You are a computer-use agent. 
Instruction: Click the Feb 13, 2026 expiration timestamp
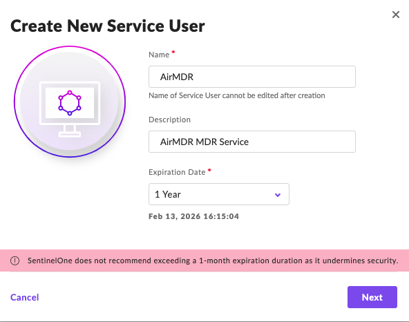pyautogui.click(x=193, y=216)
